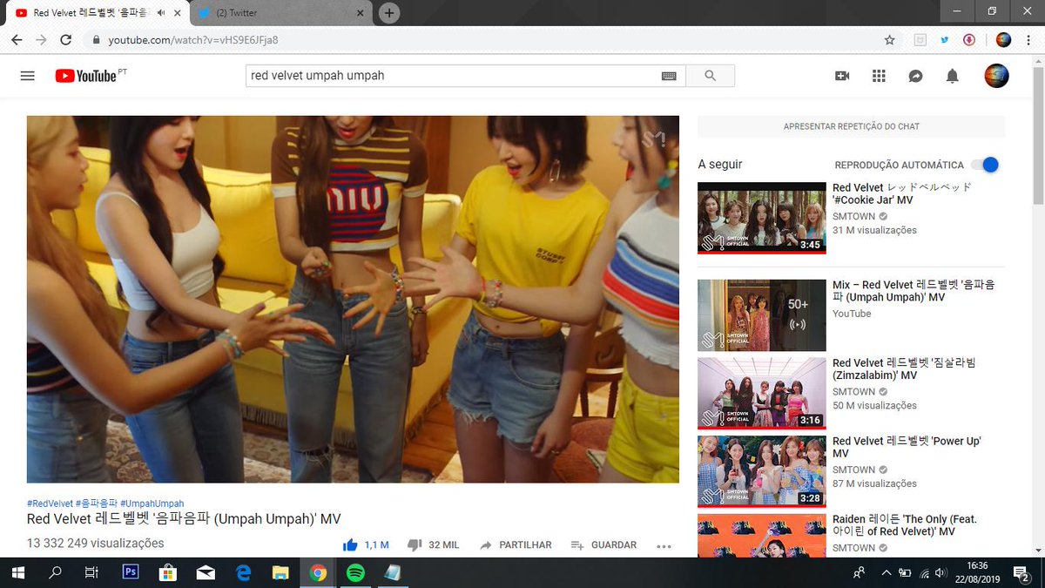Open Mail app from taskbar
The image size is (1045, 588).
tap(206, 573)
